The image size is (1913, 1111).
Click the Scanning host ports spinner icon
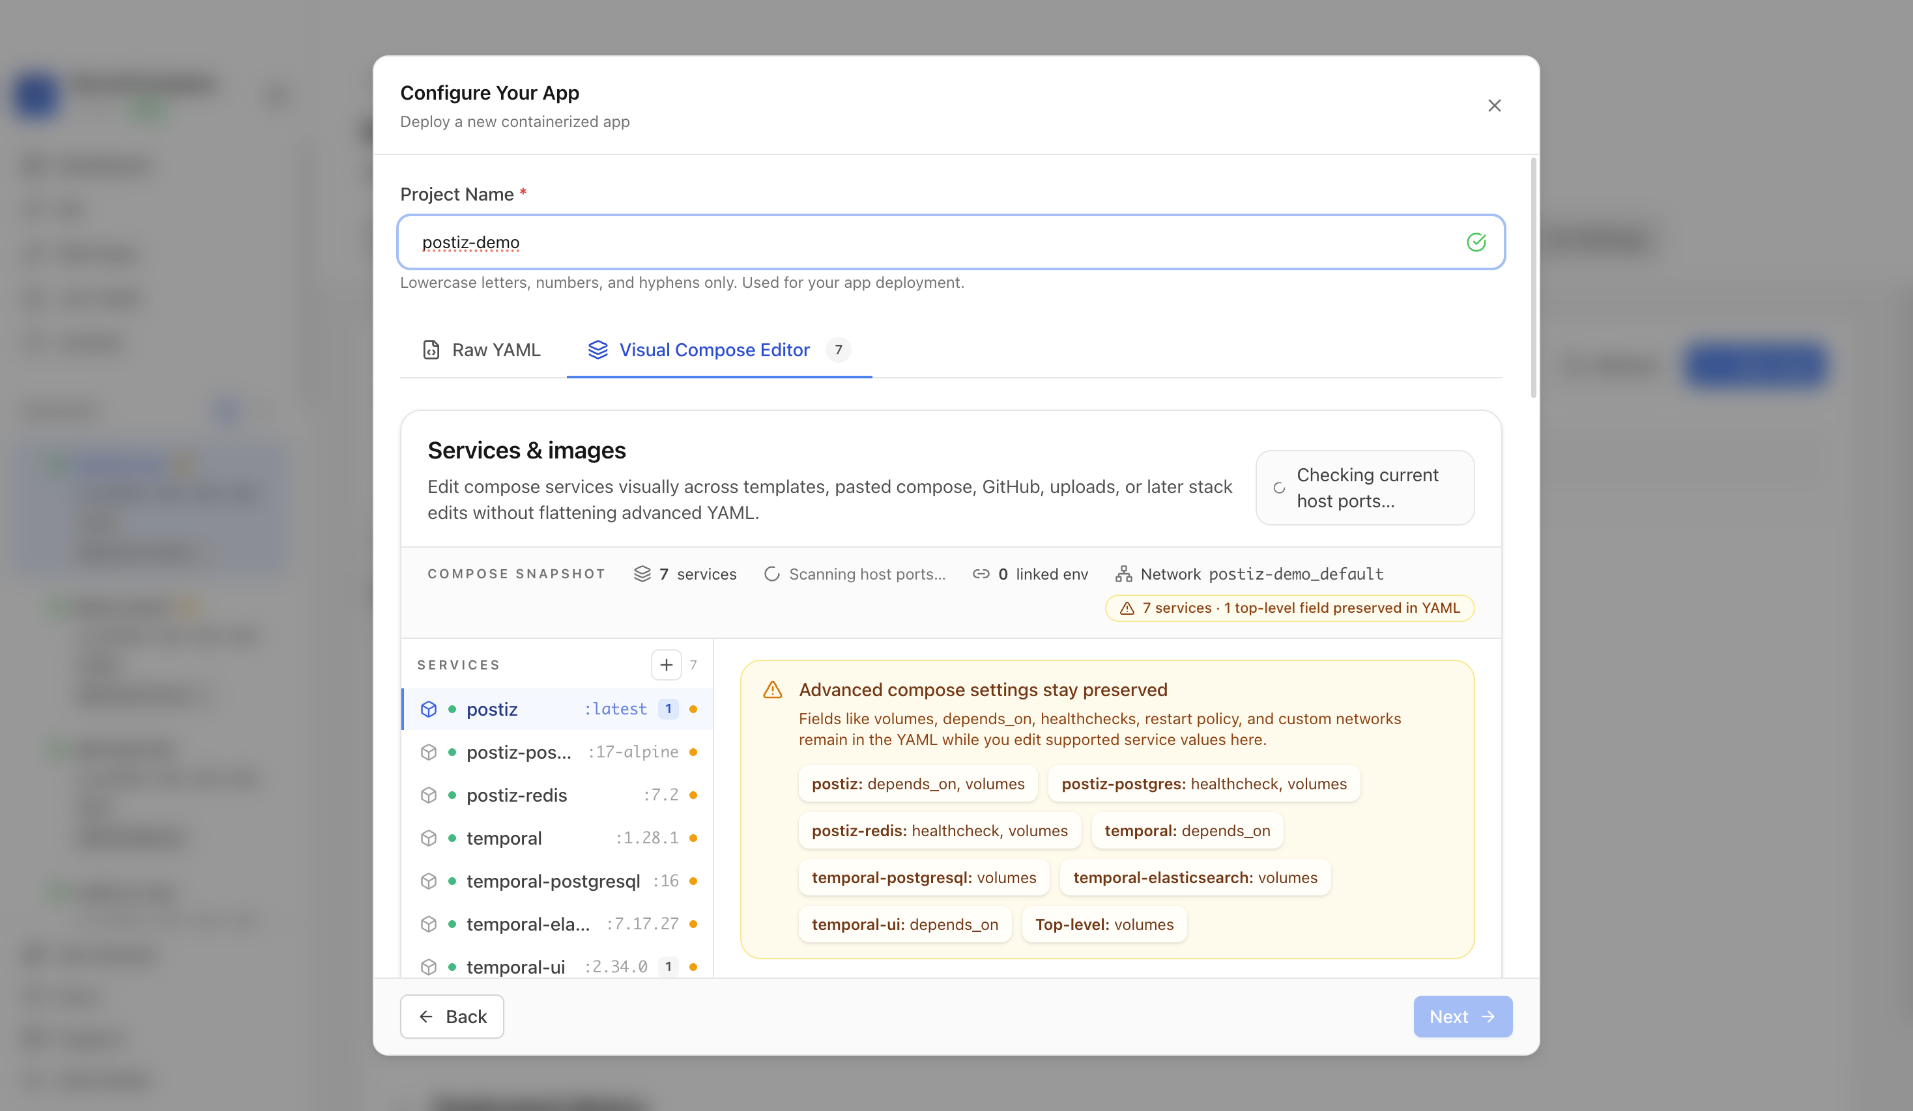(x=772, y=574)
